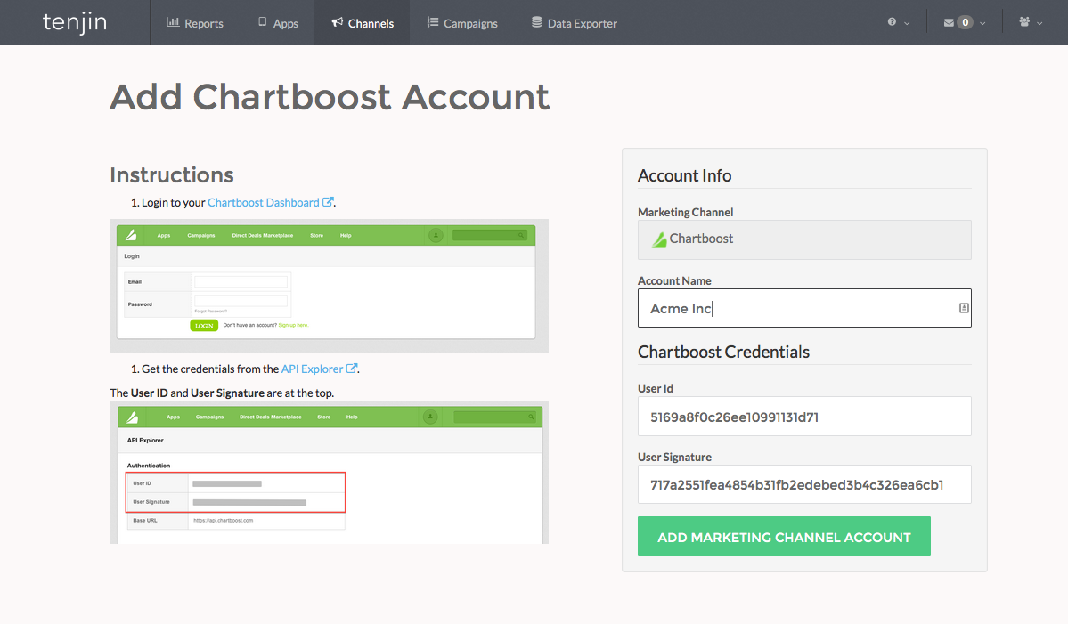Expand the messages dropdown arrow

point(982,23)
